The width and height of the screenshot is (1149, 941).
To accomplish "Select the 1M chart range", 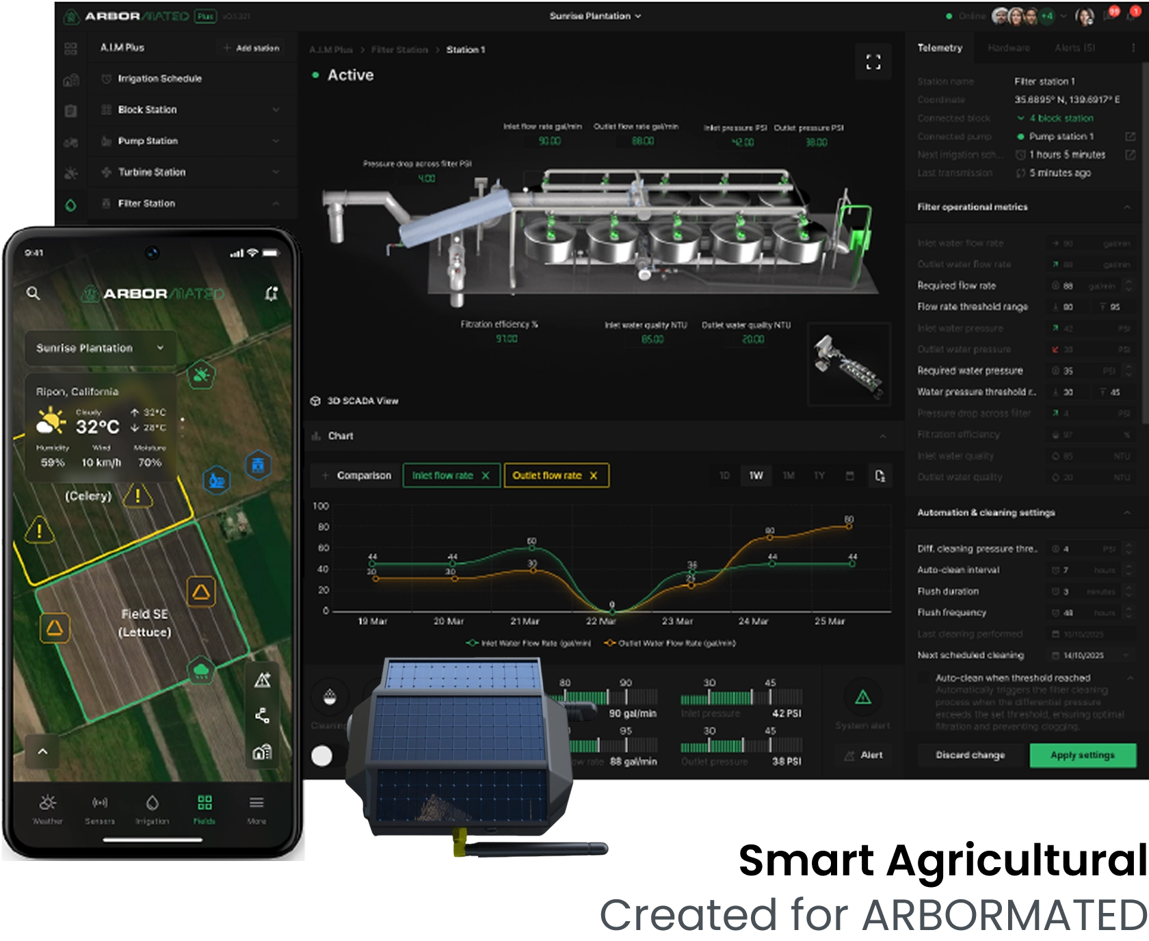I will point(789,475).
